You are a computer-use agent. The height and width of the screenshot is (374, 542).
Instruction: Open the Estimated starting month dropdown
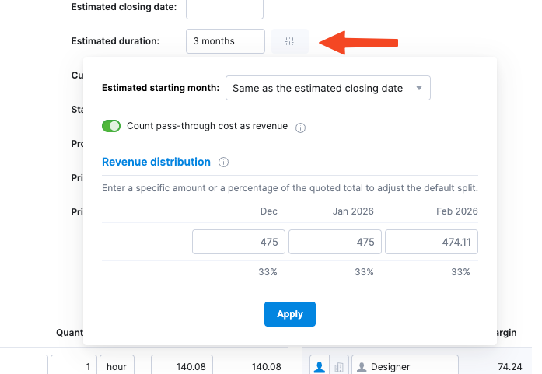pos(328,88)
